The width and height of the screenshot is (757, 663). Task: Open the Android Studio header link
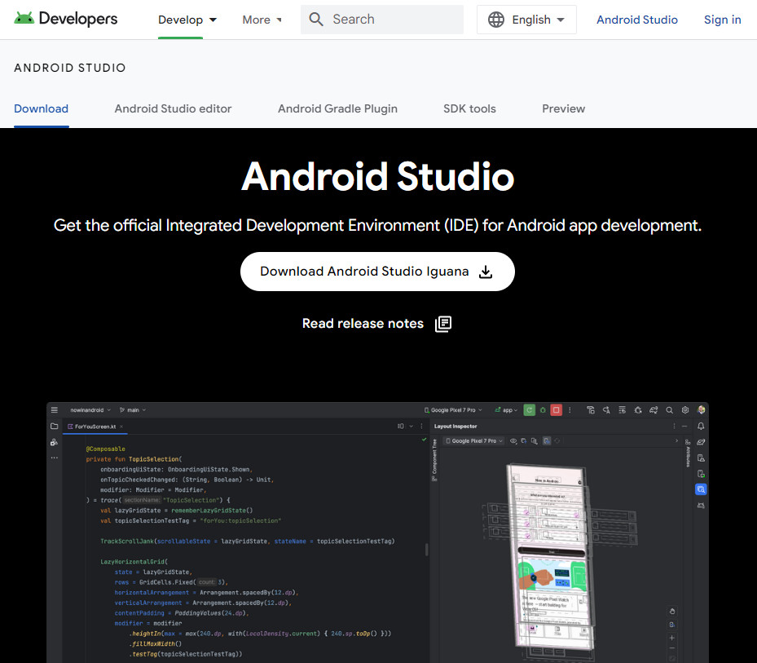[636, 20]
